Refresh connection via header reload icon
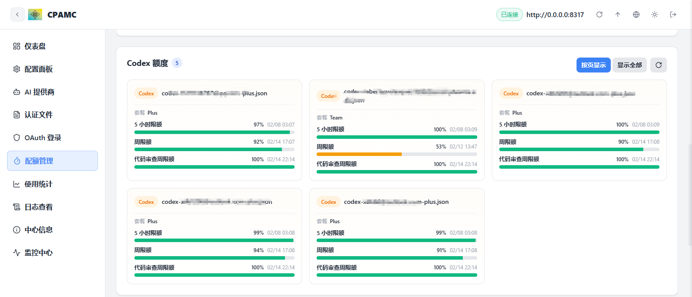The height and width of the screenshot is (297, 692). pos(599,14)
